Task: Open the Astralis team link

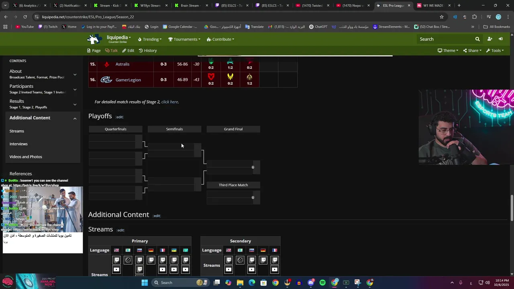Action: pos(122,64)
